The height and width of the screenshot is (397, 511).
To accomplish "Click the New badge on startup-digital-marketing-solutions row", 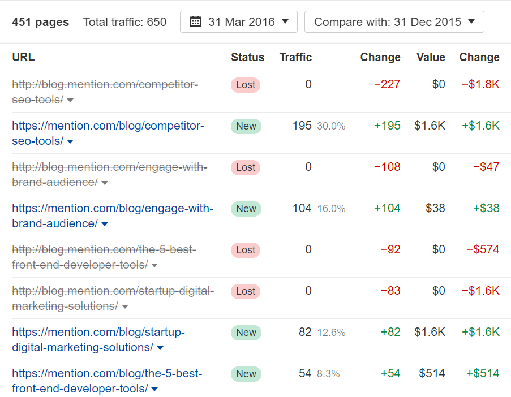I will point(246,333).
